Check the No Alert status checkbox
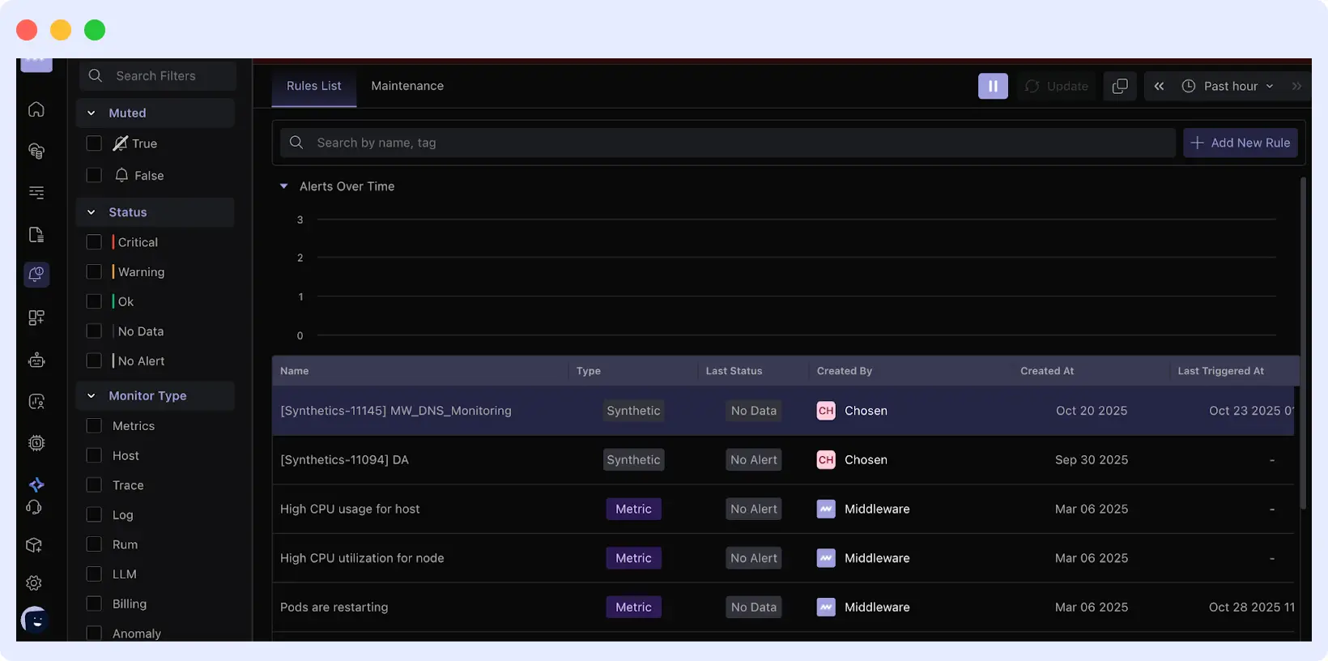Screen dimensions: 1328x661 coord(94,360)
